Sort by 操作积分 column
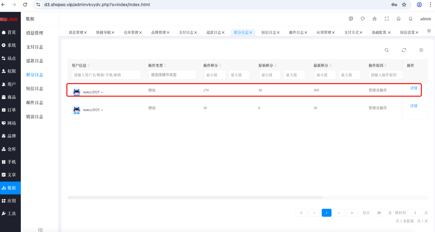Screen dimensions: 435x232 (220, 65)
